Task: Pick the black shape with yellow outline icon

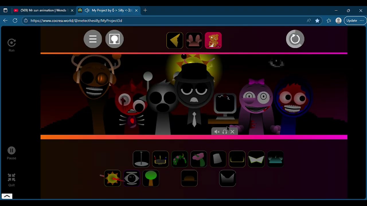Action: (x=237, y=159)
